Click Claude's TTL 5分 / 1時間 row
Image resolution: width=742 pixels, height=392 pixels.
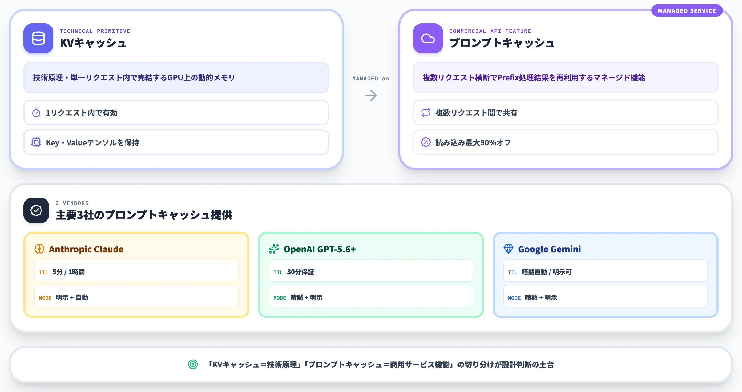pos(136,271)
